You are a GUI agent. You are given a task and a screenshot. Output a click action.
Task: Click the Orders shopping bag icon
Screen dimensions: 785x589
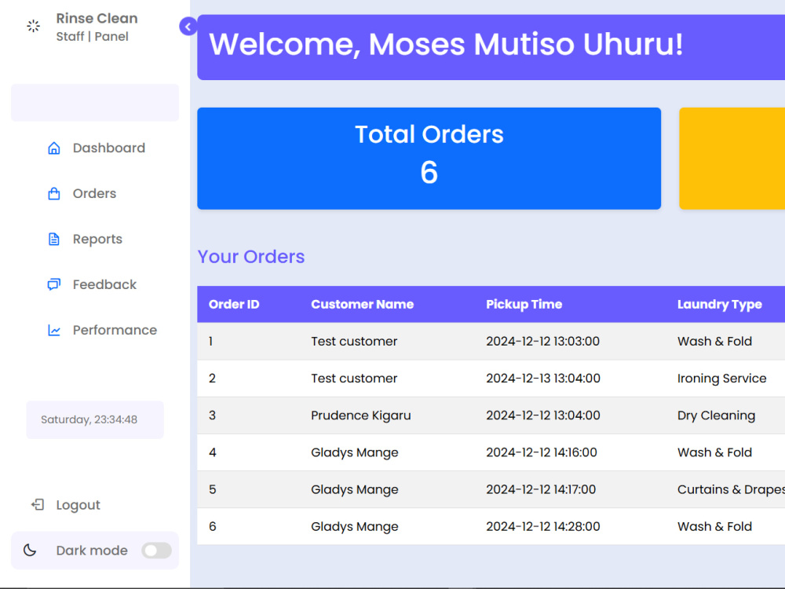click(x=54, y=194)
